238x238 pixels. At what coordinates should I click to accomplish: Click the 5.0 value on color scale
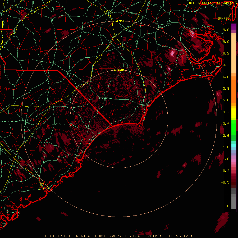[226, 100]
